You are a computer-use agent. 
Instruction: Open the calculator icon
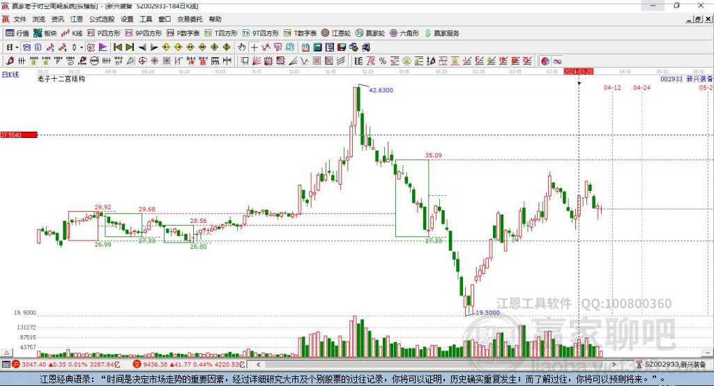(x=317, y=47)
